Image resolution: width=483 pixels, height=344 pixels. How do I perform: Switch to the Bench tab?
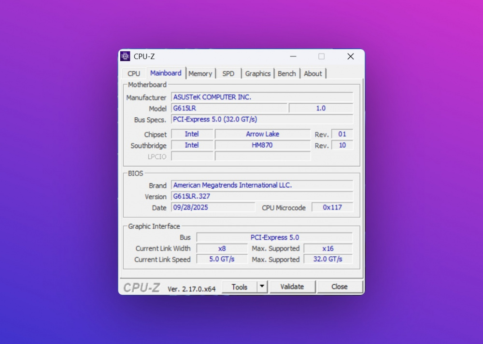(x=287, y=74)
